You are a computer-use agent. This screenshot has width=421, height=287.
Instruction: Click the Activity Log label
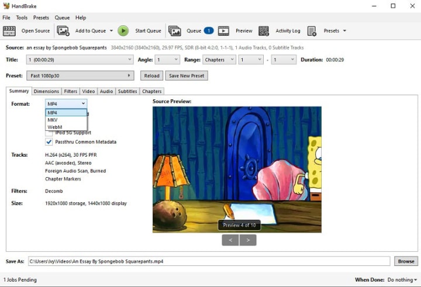[x=288, y=31]
